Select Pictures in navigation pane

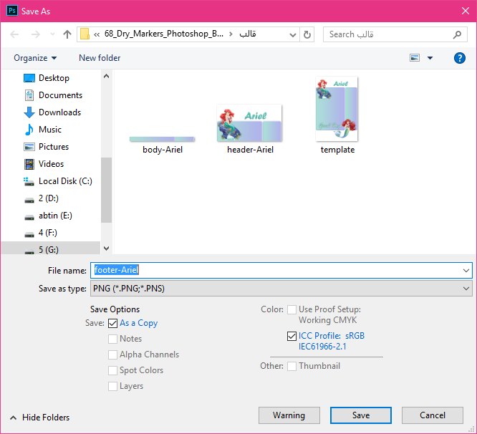tap(54, 147)
